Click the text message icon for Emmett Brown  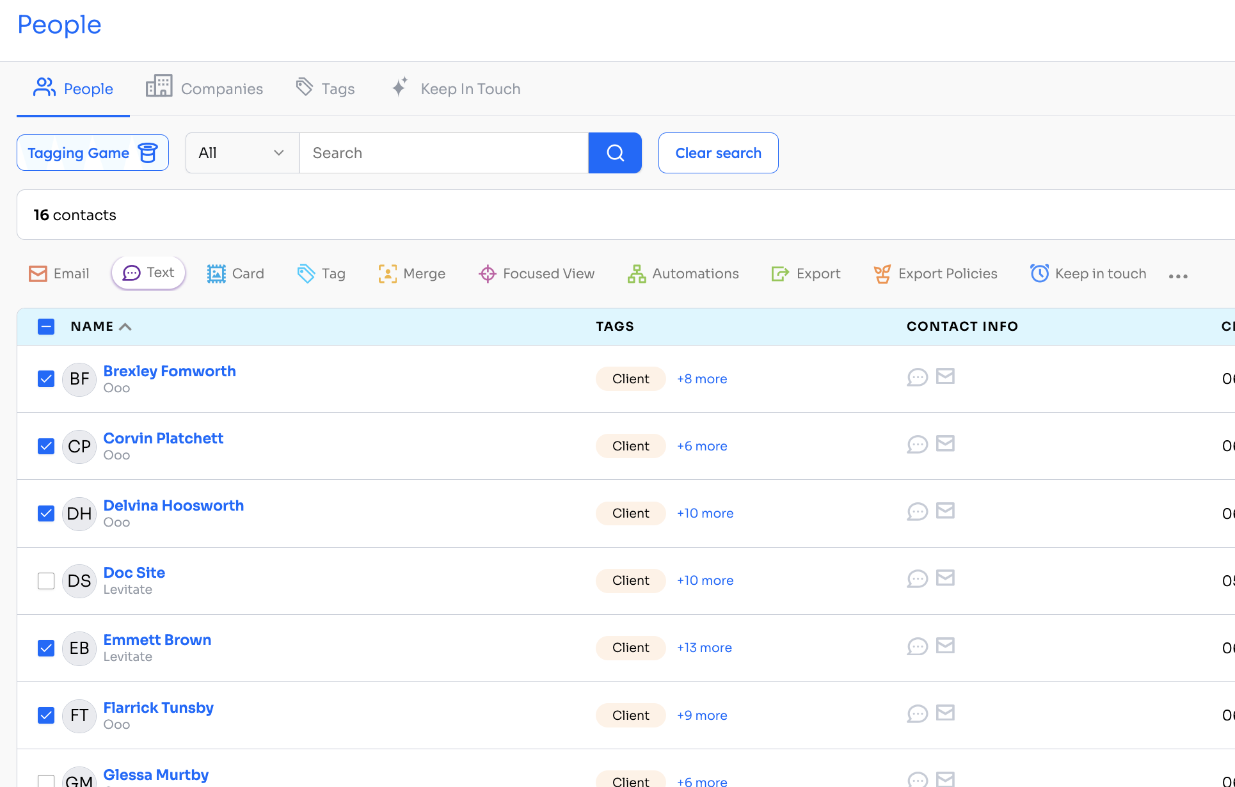coord(917,646)
